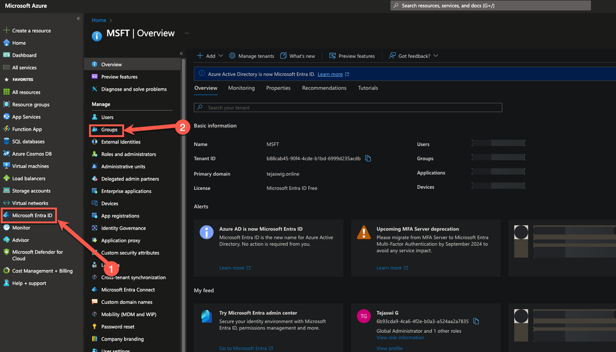Copy Tejaswi G's object ID
Image resolution: width=616 pixels, height=352 pixels.
[476, 321]
